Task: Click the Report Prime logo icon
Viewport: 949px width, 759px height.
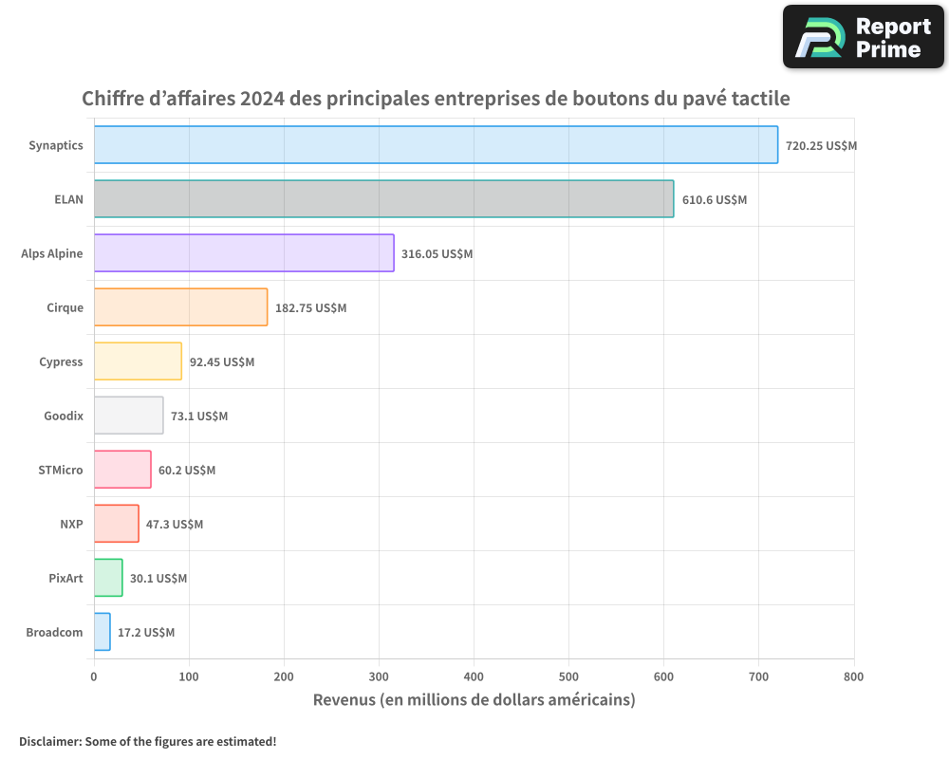Action: point(819,38)
